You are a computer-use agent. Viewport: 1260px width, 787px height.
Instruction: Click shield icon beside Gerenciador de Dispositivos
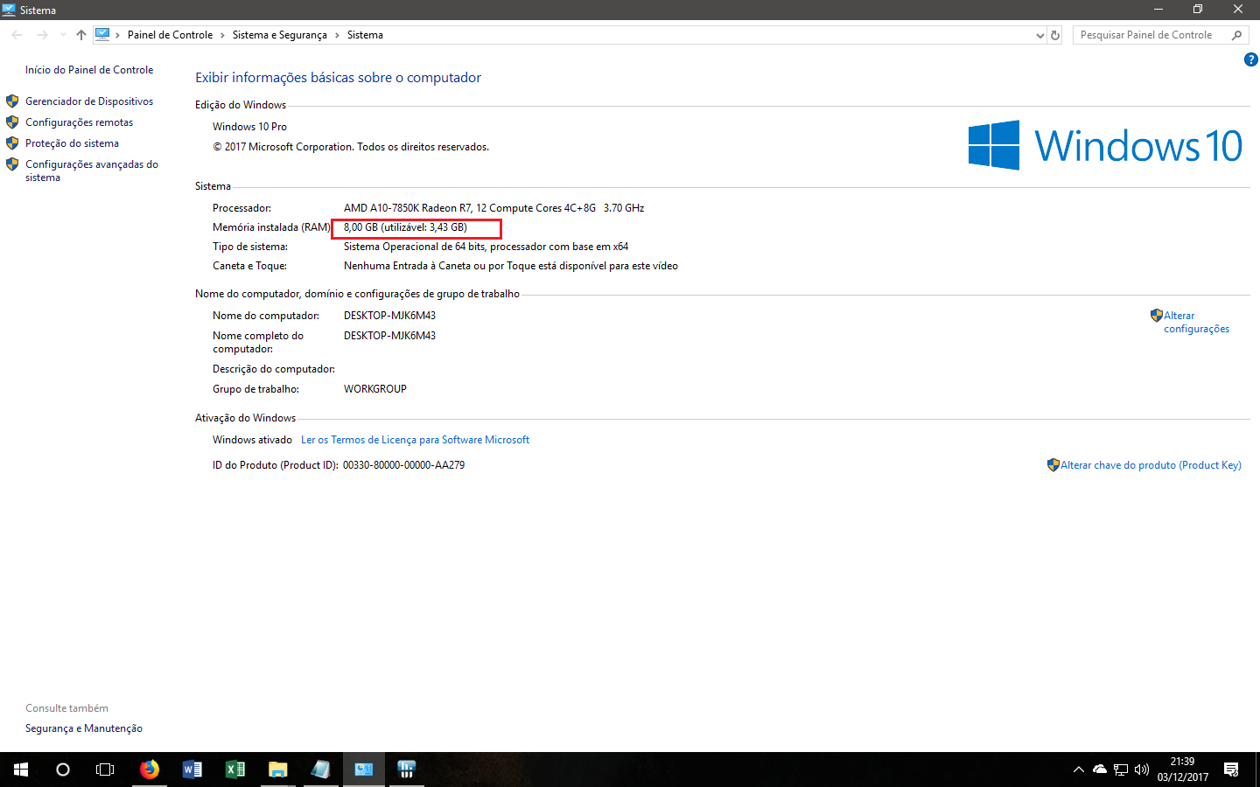pos(12,101)
